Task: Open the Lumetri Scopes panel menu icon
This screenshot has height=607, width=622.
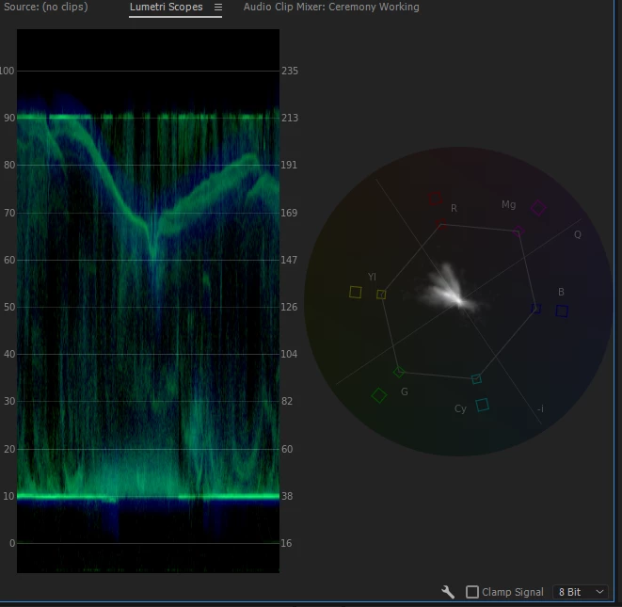Action: [218, 8]
